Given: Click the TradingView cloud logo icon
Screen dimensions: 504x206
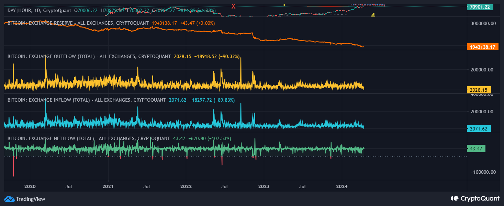Looking at the screenshot, I should 9,199.
